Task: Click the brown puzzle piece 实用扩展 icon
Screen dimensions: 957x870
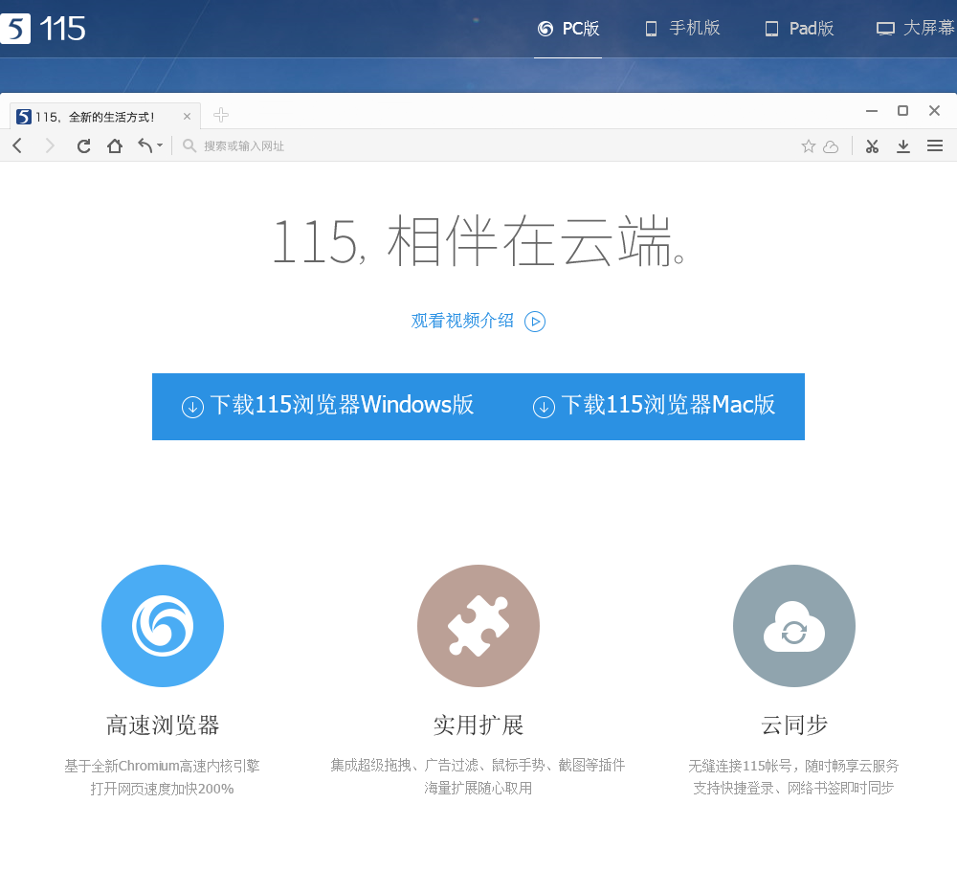Action: pos(478,626)
